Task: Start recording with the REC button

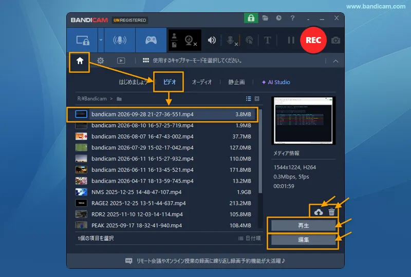Action: pos(313,40)
